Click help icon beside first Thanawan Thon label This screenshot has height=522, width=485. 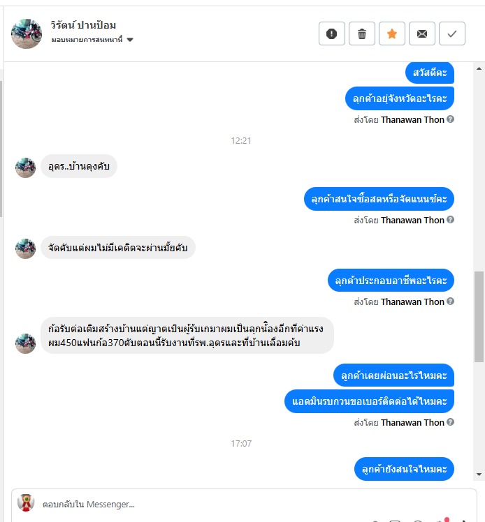click(450, 119)
